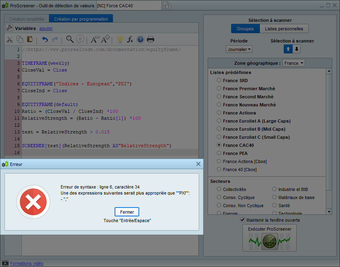Click the ProScreener app logo icon
Viewport: 340px width, 267px height.
(5, 5)
